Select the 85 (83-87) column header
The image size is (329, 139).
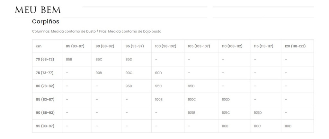pos(75,46)
